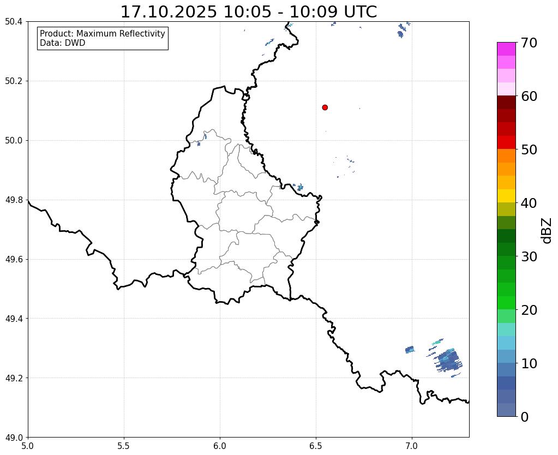Select the 'Data: DWD' legend line
The width and height of the screenshot is (558, 455).
pos(63,43)
